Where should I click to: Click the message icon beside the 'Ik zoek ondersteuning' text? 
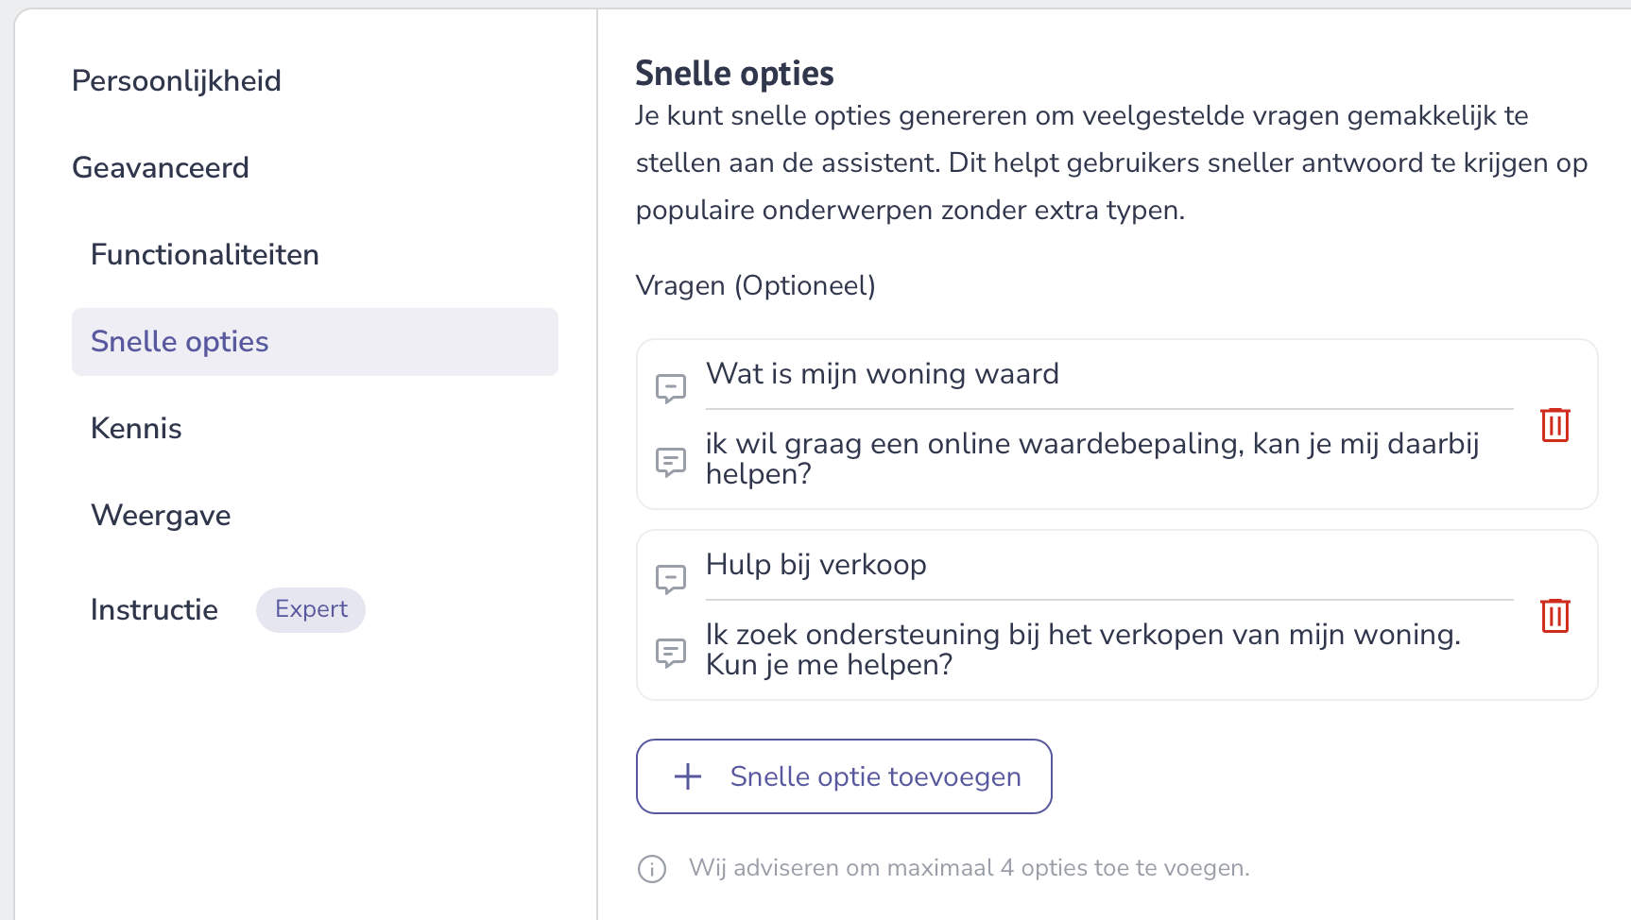(x=671, y=653)
